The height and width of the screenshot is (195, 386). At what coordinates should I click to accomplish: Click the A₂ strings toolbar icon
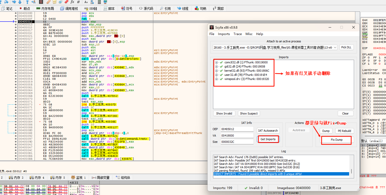(86, 2)
